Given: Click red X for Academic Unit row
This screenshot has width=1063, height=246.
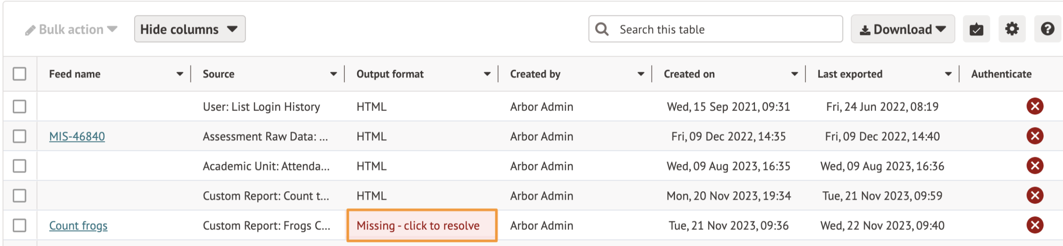Looking at the screenshot, I should click(1035, 165).
